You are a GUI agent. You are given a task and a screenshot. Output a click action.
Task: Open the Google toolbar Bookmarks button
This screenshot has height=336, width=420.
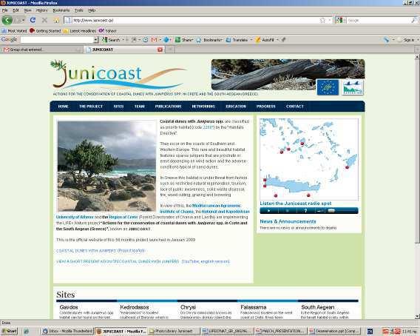(209, 40)
